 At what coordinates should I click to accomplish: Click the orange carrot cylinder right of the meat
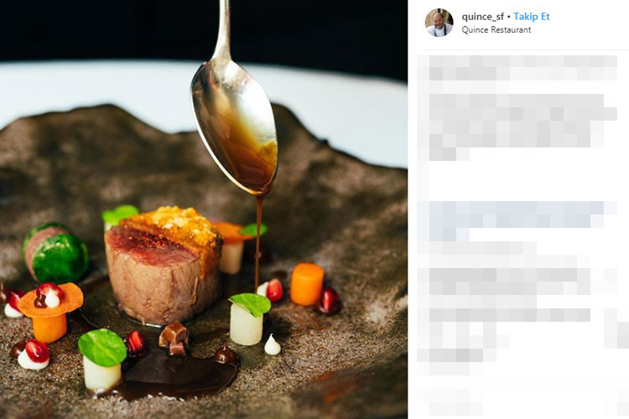307,284
